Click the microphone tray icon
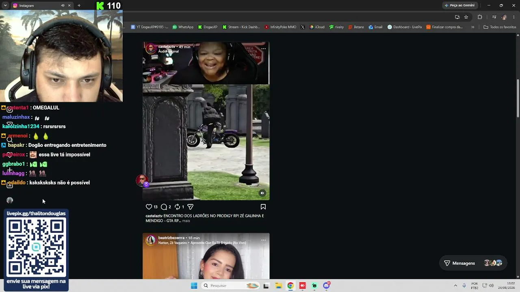 point(464,286)
